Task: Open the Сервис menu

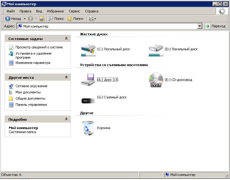Action: (74, 11)
